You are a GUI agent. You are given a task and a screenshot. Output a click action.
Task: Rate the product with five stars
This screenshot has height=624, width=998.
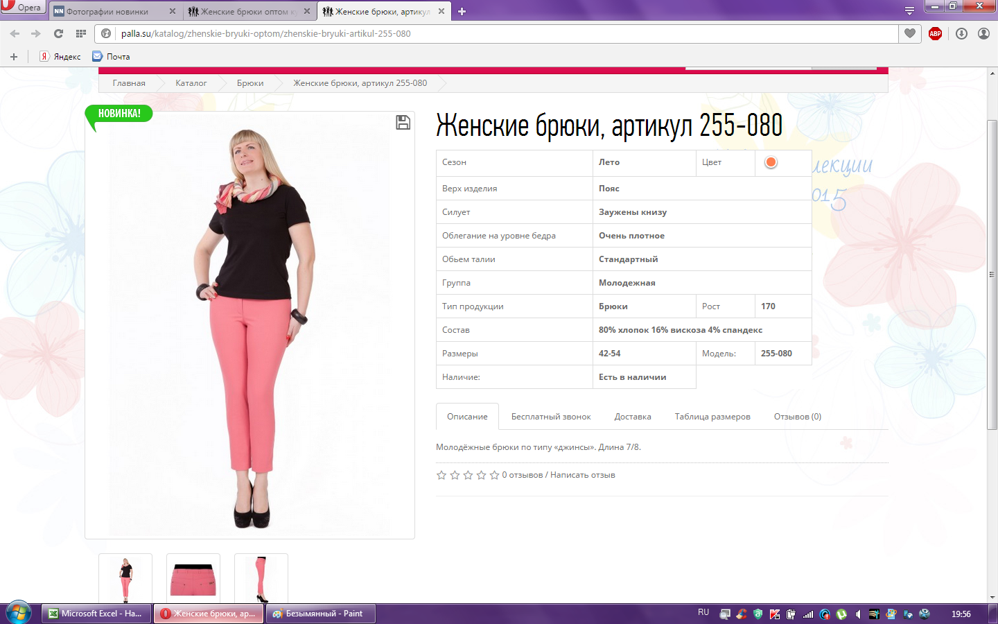tap(494, 475)
